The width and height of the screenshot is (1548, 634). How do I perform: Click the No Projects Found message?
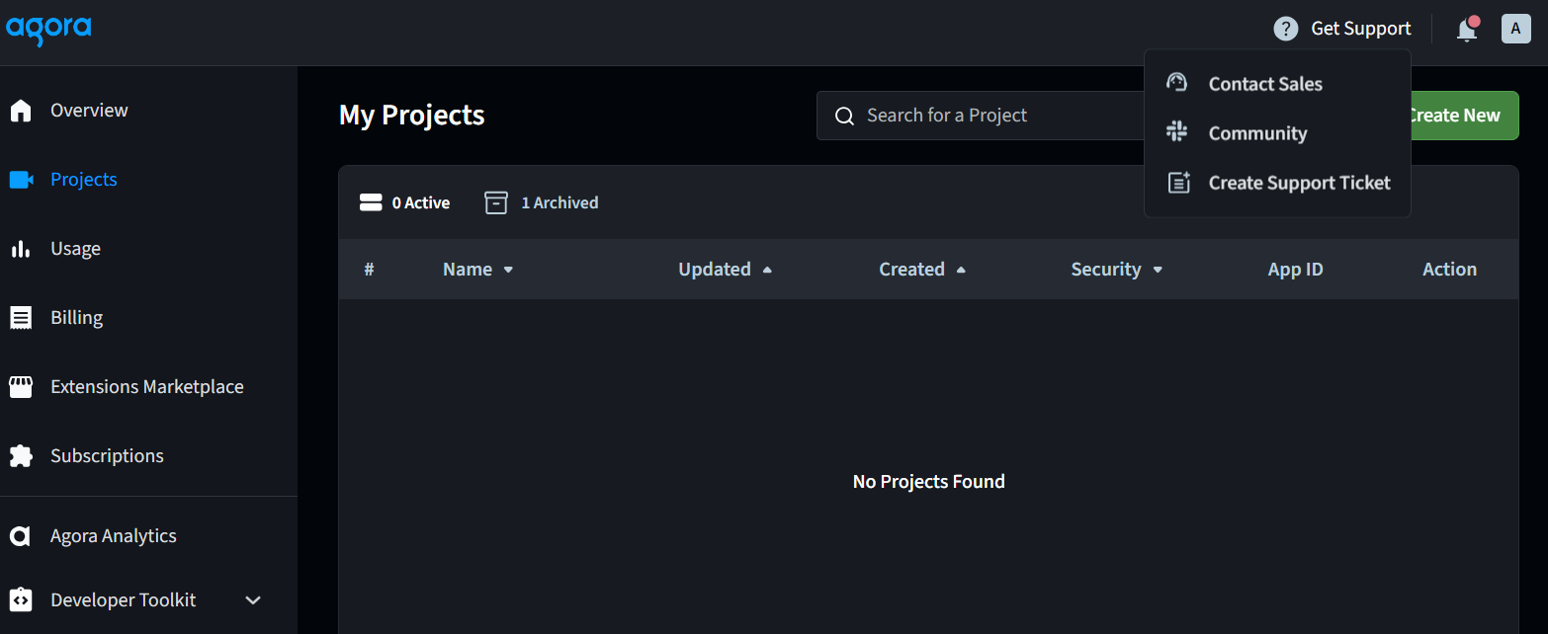929,482
